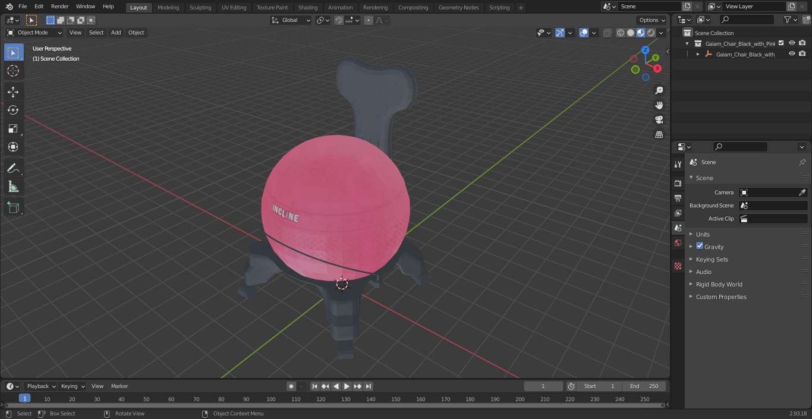Click the Z axis on the navigation gizmo
The image size is (812, 419).
tap(646, 51)
